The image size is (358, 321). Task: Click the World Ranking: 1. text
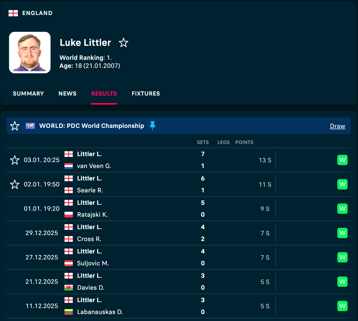[x=85, y=58]
